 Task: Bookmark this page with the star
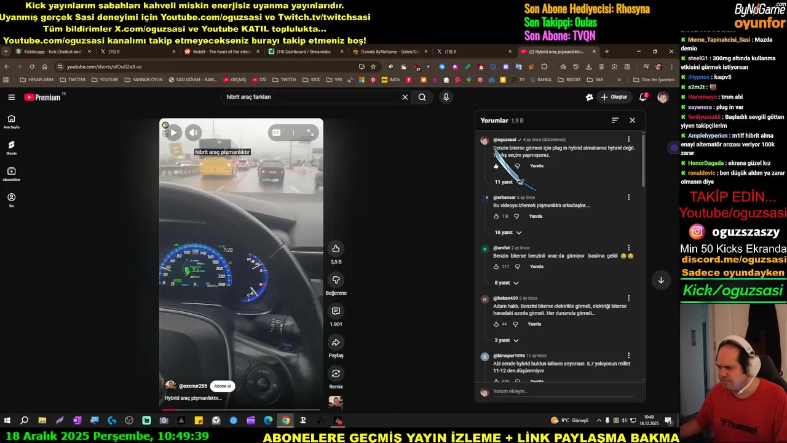(373, 66)
